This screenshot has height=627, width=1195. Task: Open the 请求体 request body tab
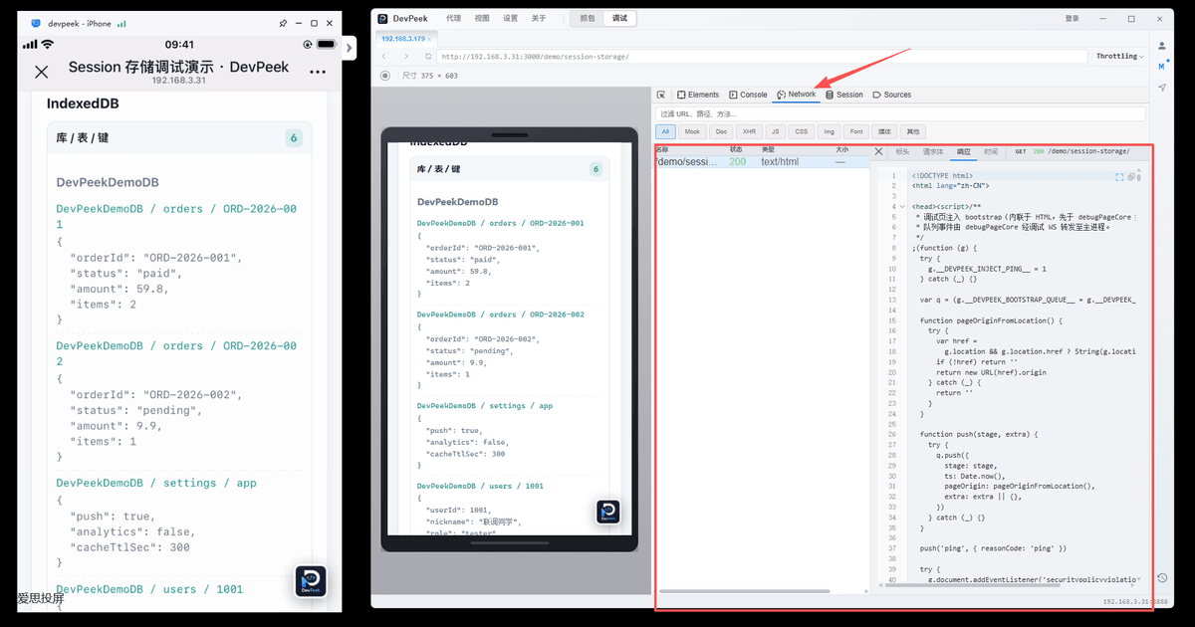pos(933,152)
